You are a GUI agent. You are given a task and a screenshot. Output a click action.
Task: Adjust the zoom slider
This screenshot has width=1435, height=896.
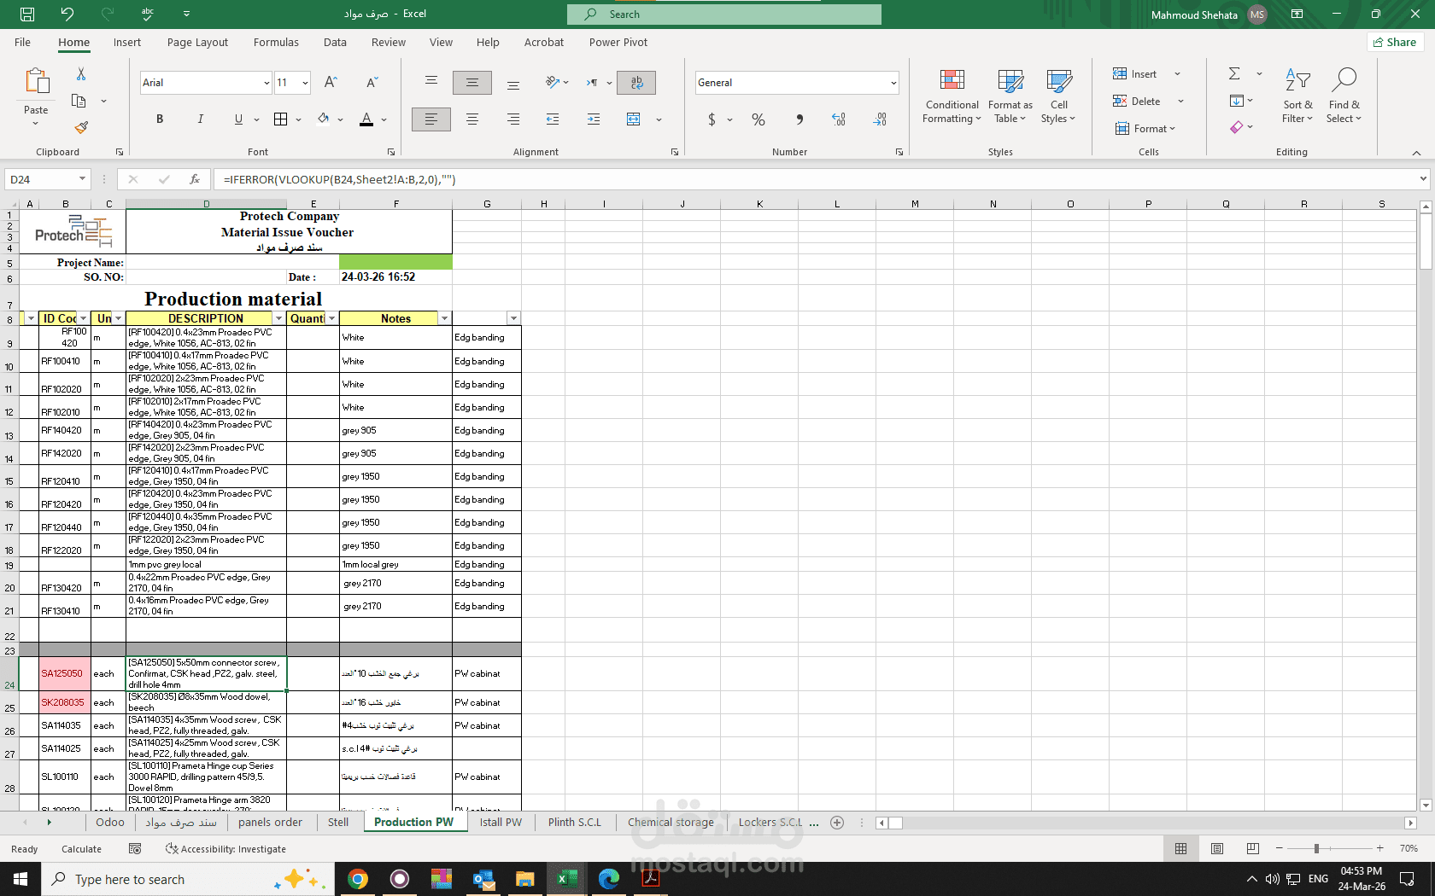[1316, 849]
